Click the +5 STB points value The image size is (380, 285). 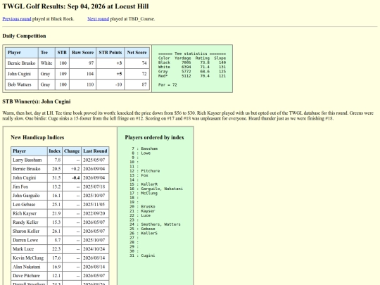(x=119, y=74)
